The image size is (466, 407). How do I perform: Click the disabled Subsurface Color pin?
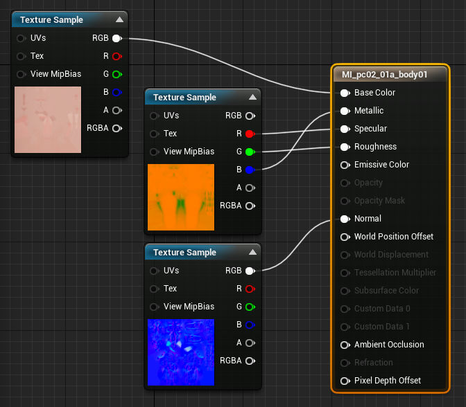[345, 291]
